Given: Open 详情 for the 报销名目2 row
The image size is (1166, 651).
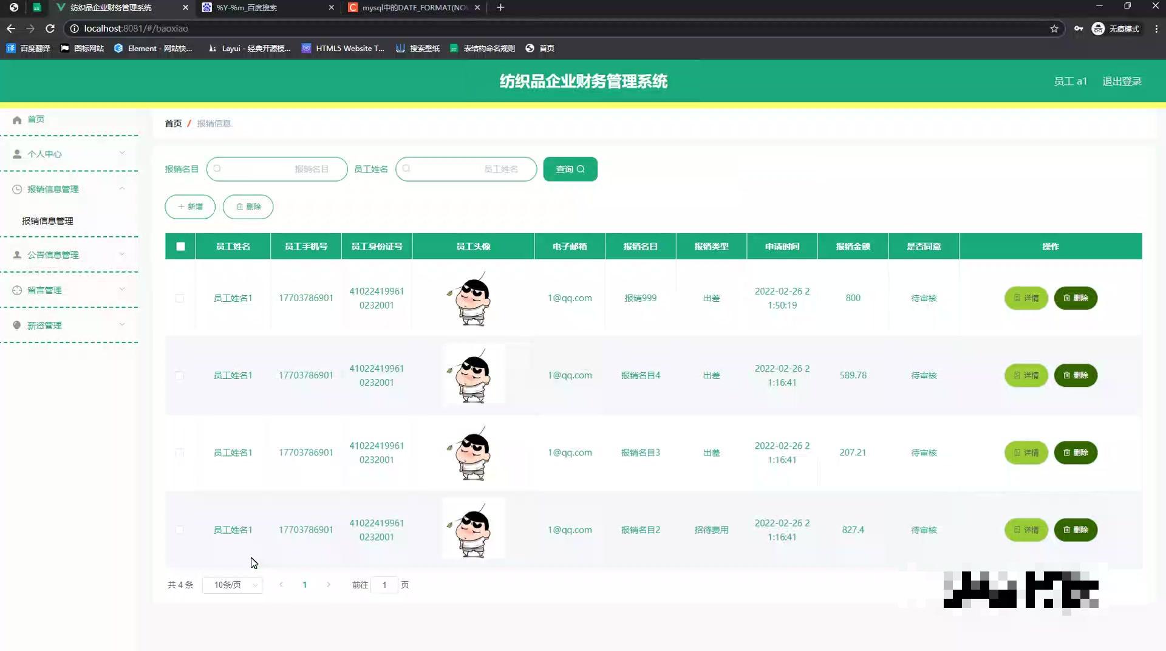Looking at the screenshot, I should [x=1026, y=530].
